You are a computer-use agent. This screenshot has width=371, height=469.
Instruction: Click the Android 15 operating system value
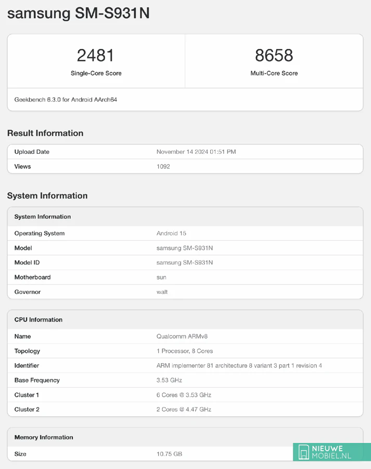pyautogui.click(x=171, y=233)
